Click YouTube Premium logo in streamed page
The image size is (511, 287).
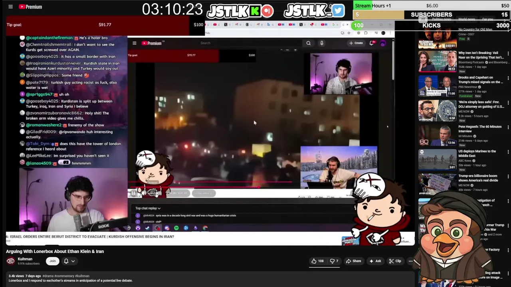[152, 43]
